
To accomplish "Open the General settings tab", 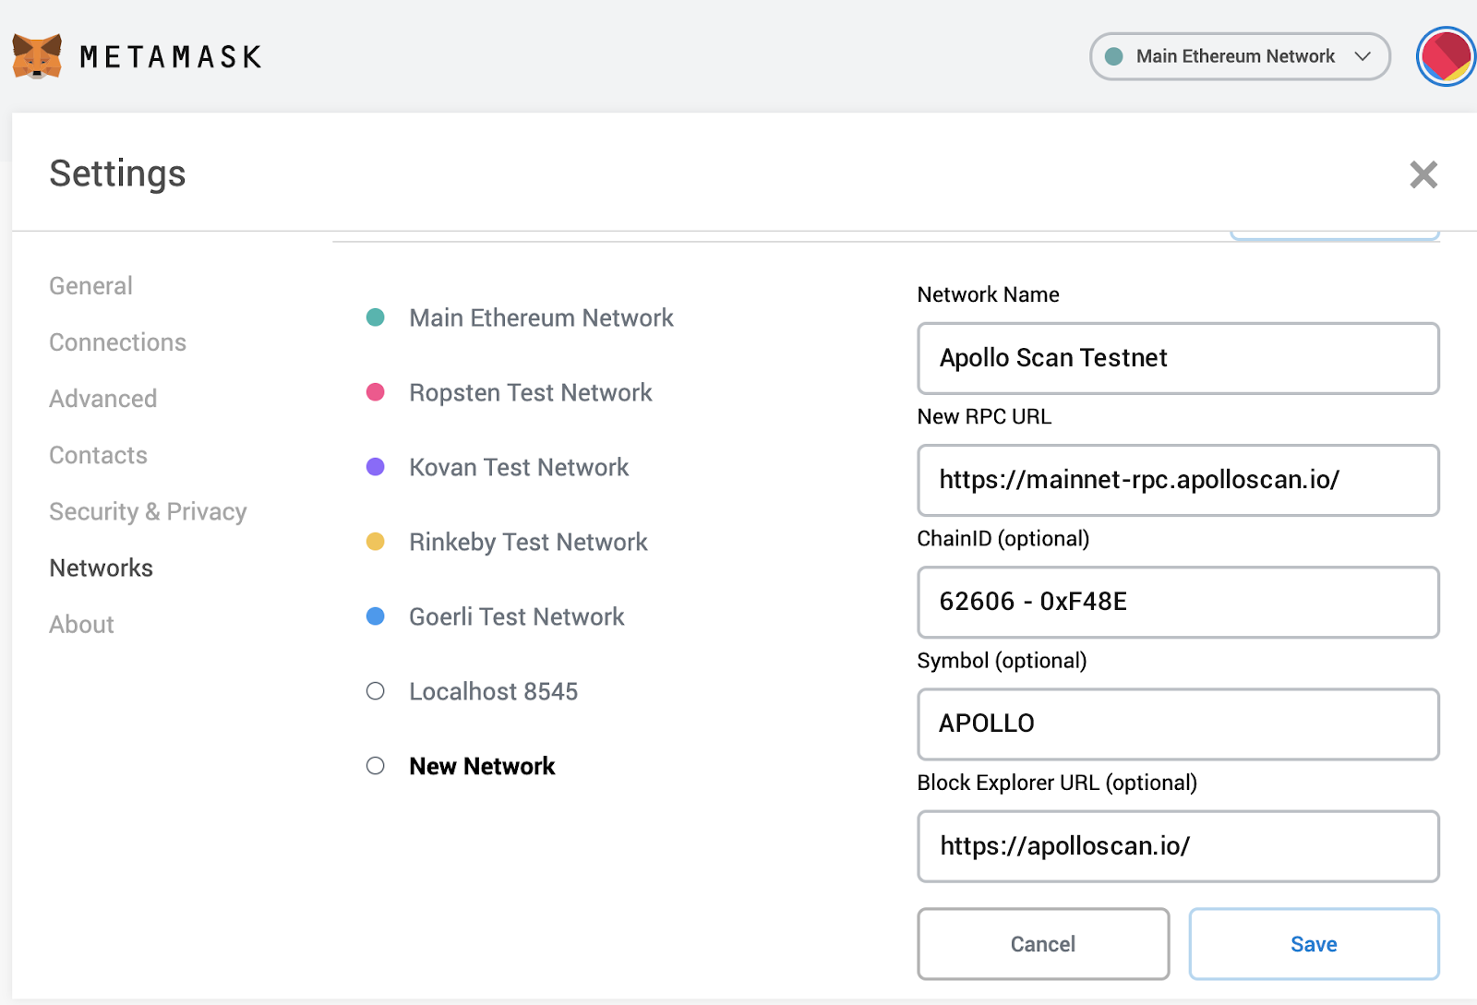I will click(x=90, y=286).
